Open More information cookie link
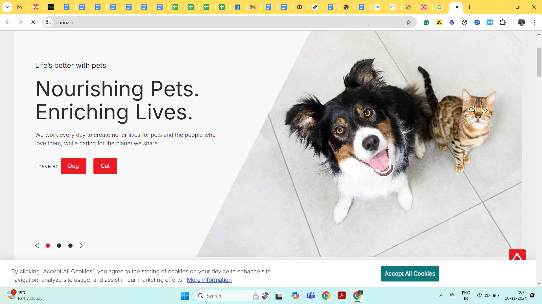 pos(209,280)
